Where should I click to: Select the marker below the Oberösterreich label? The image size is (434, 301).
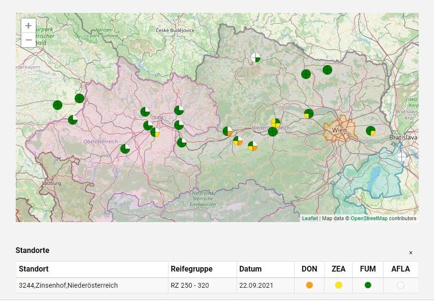click(125, 149)
